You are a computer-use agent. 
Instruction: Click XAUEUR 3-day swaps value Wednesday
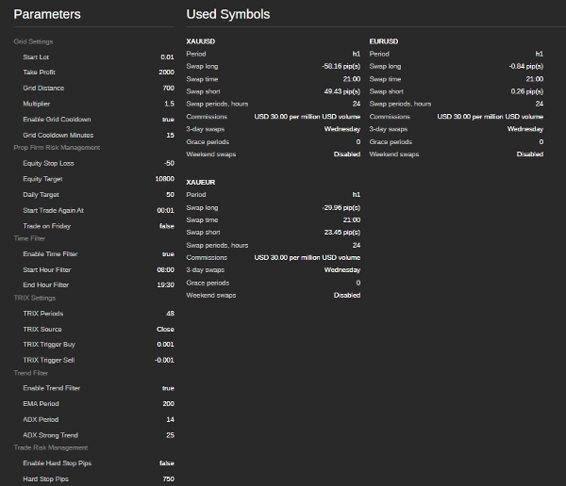point(342,270)
